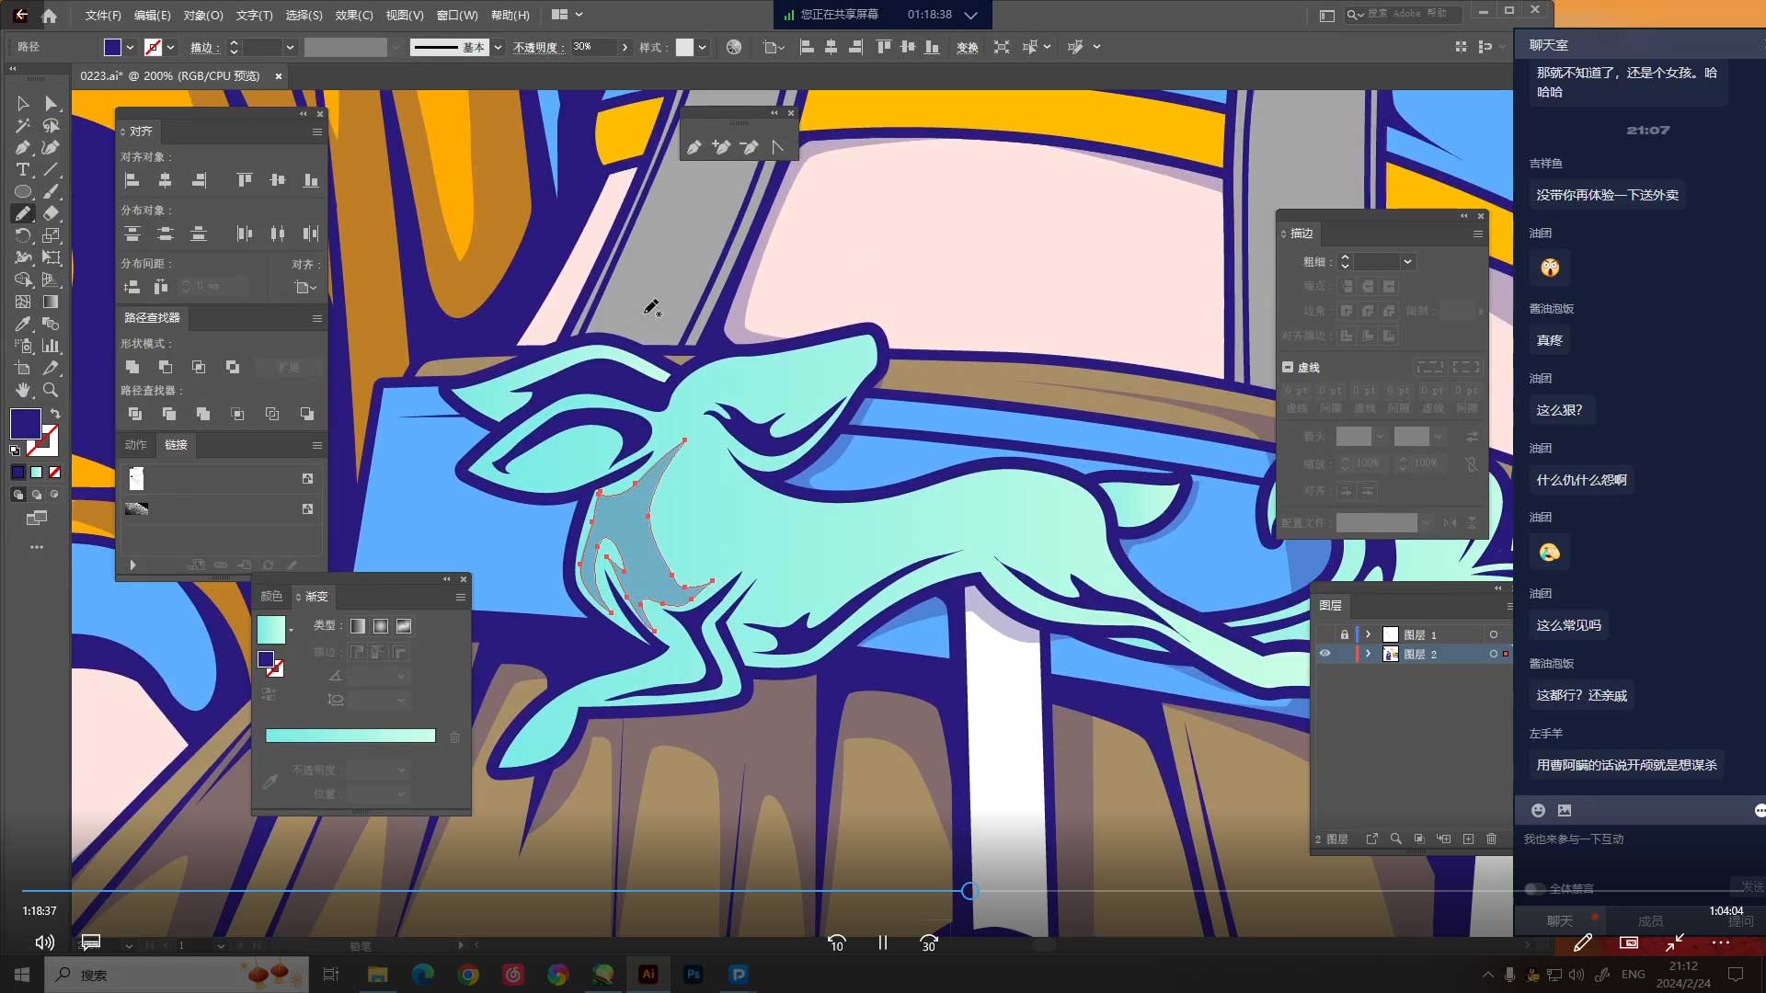1766x993 pixels.
Task: Open the opacity 30% dropdown arrow
Action: click(625, 47)
